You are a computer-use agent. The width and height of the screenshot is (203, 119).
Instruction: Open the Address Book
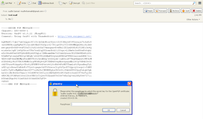pos(46,3)
